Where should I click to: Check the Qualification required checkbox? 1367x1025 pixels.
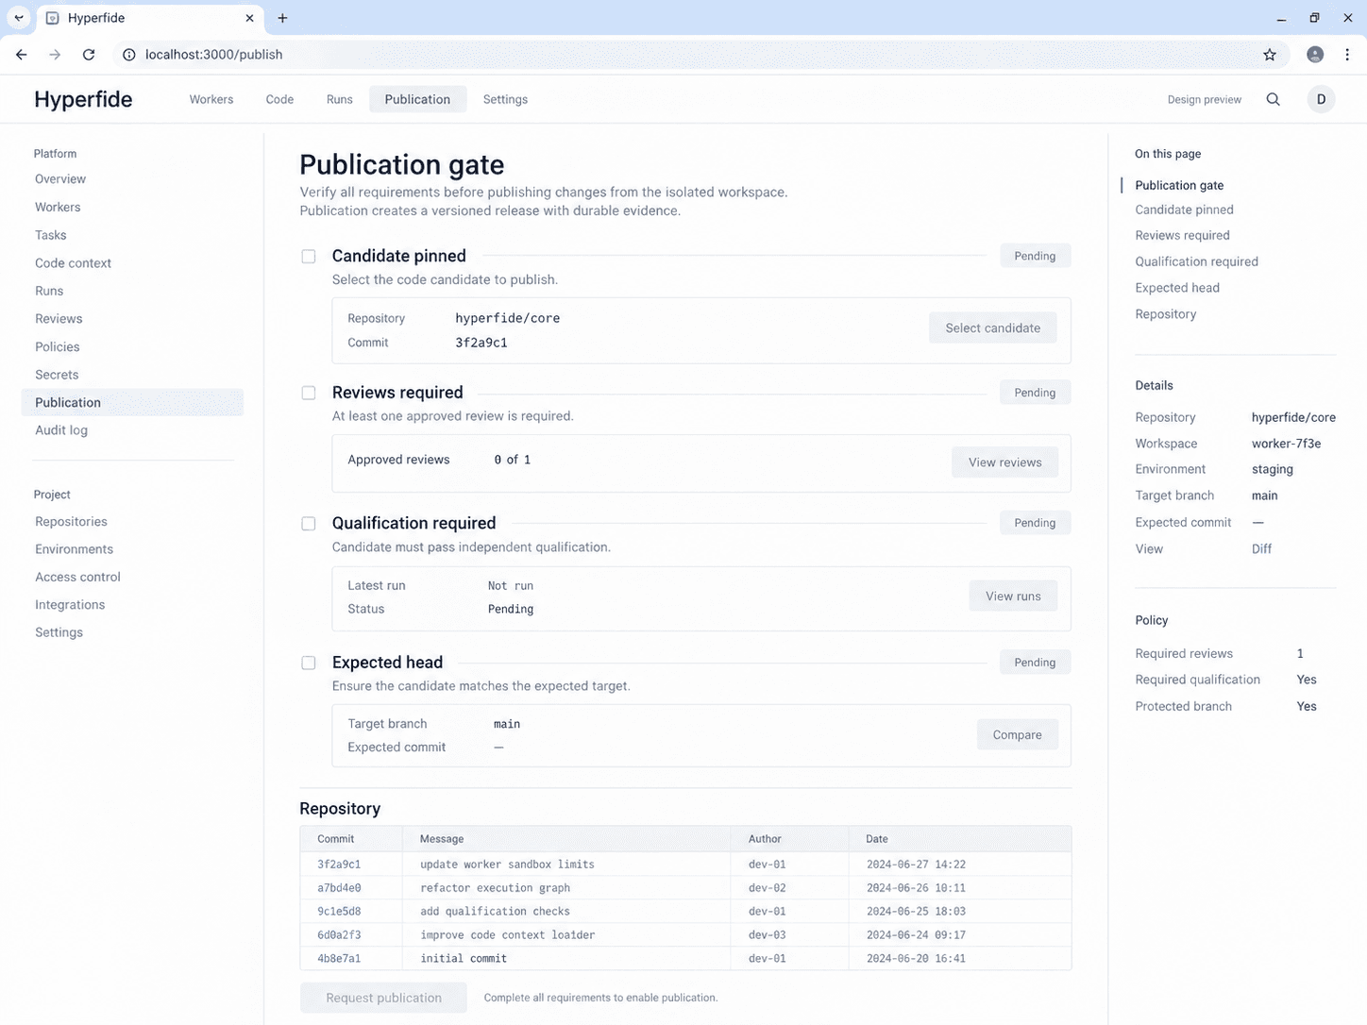(309, 524)
